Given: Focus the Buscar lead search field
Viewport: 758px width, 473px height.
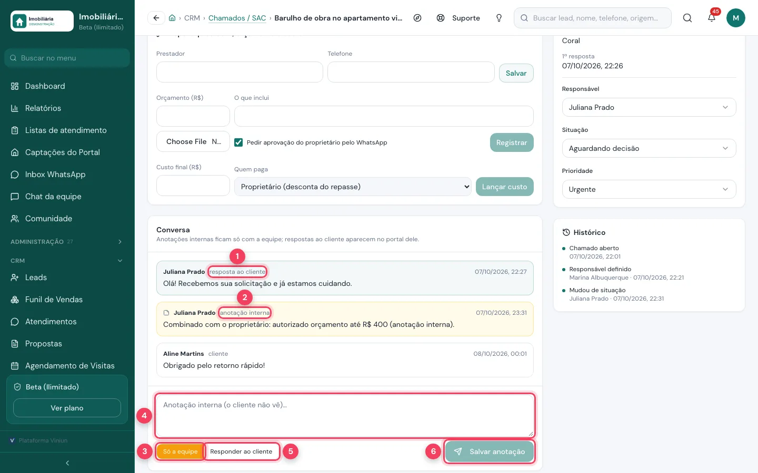Looking at the screenshot, I should [x=593, y=18].
